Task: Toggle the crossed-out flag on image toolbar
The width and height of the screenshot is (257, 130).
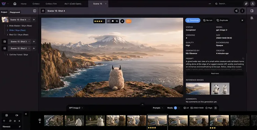Action: [x=117, y=21]
